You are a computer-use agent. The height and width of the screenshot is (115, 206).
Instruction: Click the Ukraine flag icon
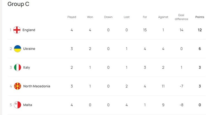[18, 49]
